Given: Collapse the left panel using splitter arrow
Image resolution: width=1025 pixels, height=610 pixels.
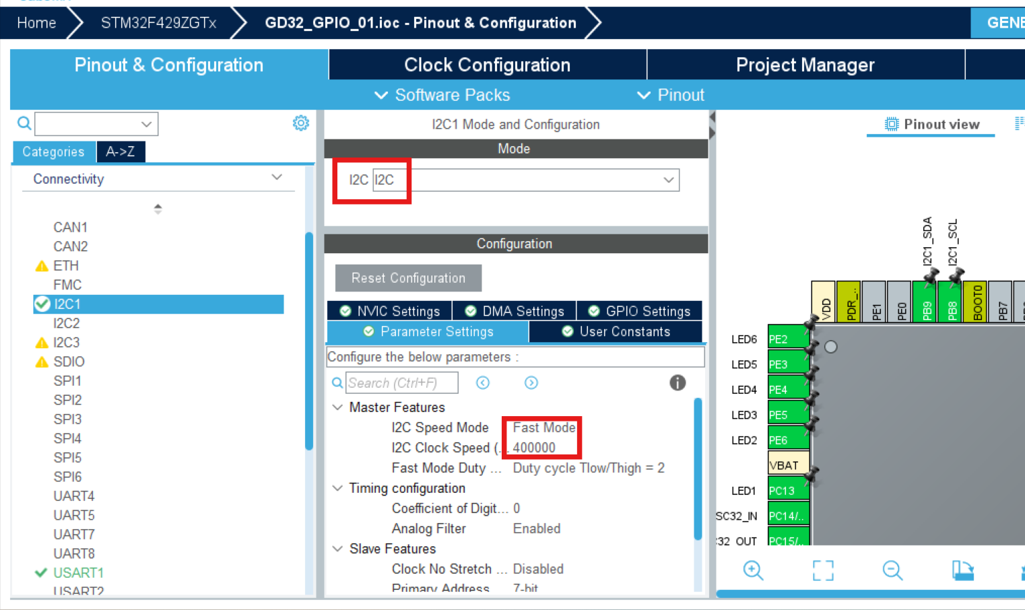Looking at the screenshot, I should [x=712, y=117].
